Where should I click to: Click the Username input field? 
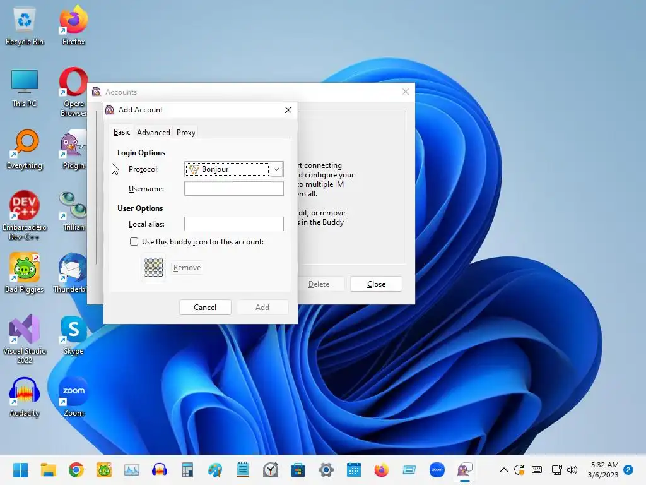[x=233, y=188]
